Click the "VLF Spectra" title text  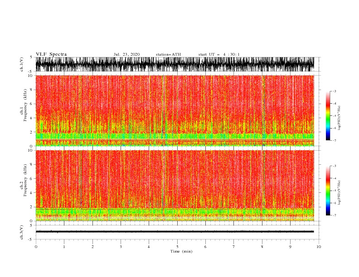(x=51, y=54)
